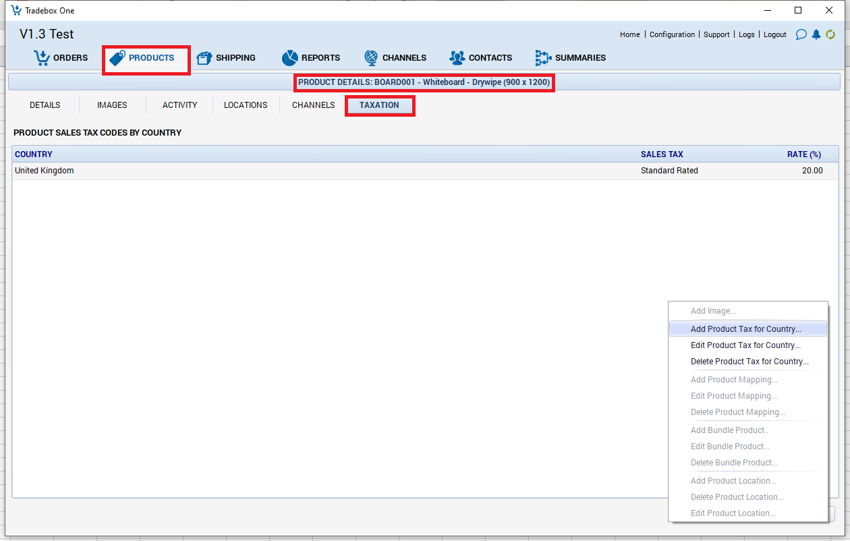Screen dimensions: 850x541
Task: Click the 20.00 rate value
Action: tap(812, 171)
